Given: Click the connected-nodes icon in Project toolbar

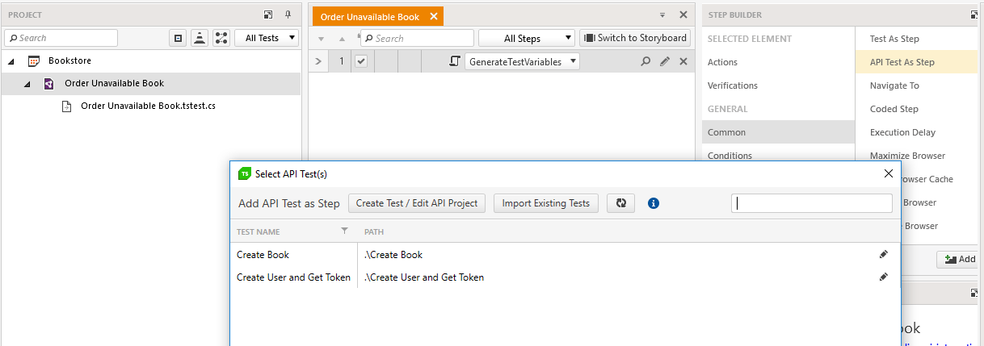Looking at the screenshot, I should (x=221, y=38).
